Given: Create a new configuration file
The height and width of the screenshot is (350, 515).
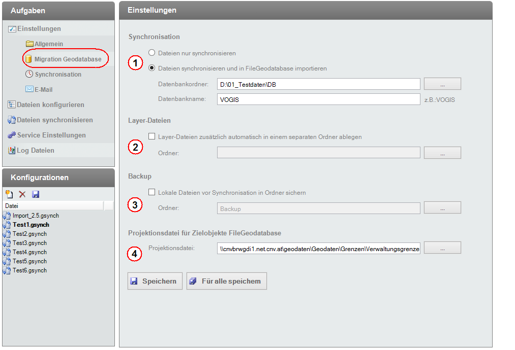Looking at the screenshot, I should coord(10,194).
